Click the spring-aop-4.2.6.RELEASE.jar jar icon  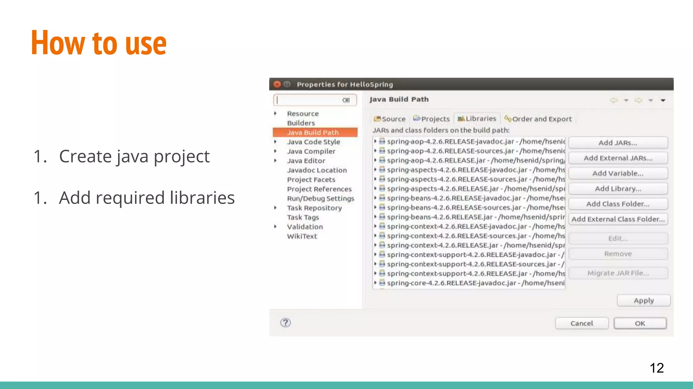382,160
